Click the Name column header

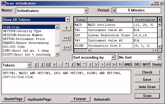tap(110, 20)
